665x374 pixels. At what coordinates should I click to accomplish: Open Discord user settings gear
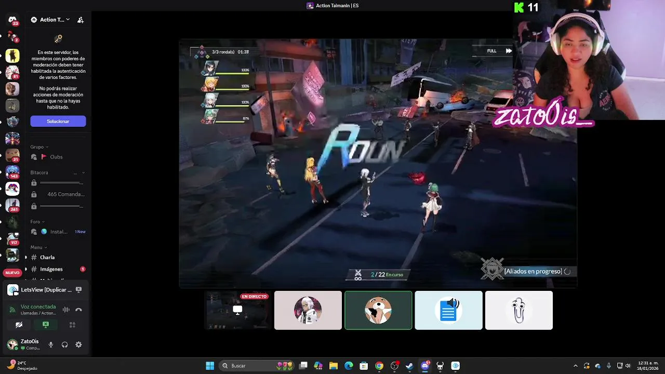(78, 344)
